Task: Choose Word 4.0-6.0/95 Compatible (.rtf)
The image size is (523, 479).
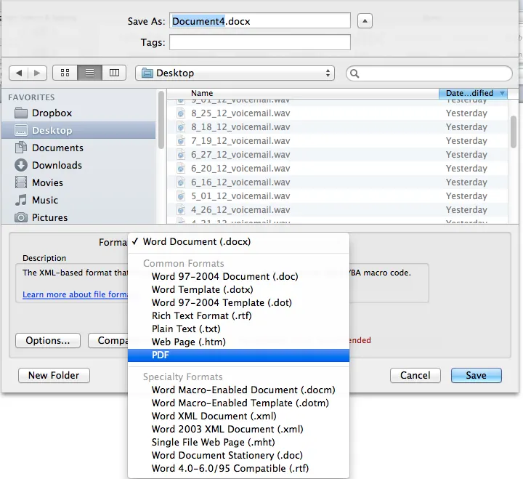Action: (238, 468)
